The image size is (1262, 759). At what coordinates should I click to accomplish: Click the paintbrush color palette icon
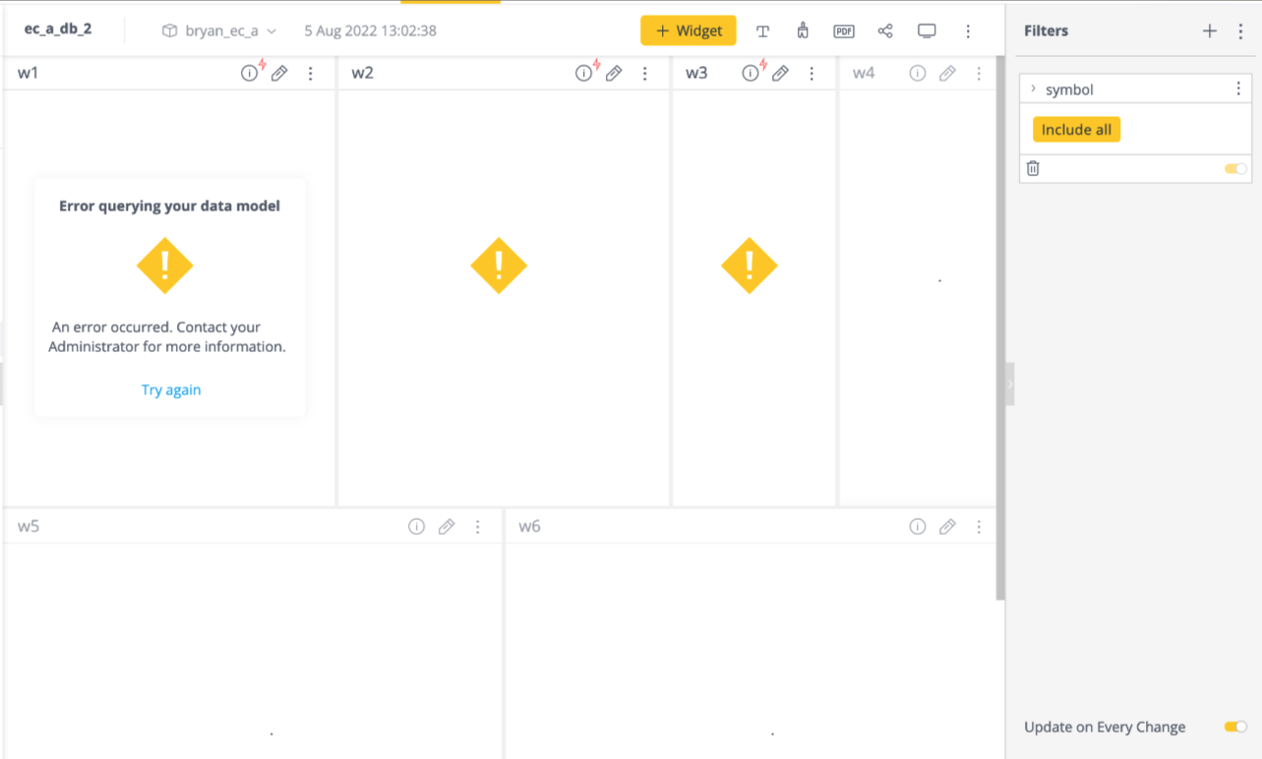(803, 31)
